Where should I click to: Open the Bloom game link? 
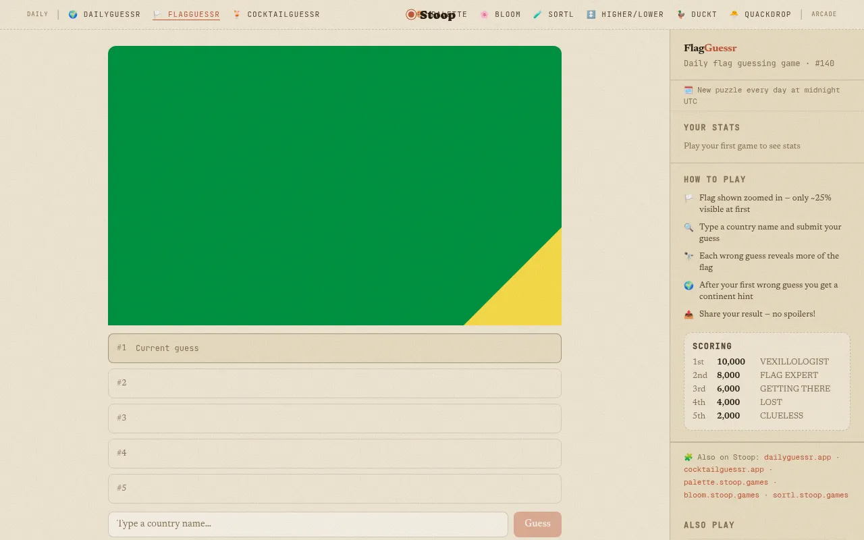[500, 14]
